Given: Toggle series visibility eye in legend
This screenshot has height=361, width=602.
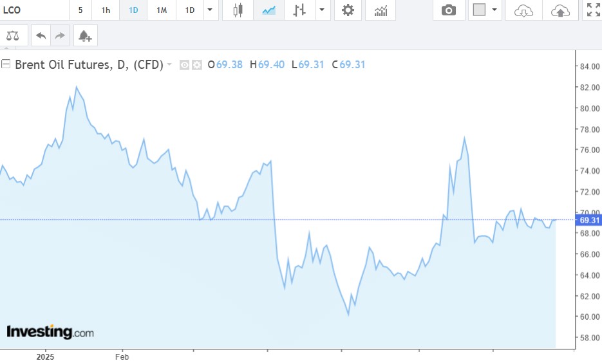Looking at the screenshot, I should click(184, 65).
